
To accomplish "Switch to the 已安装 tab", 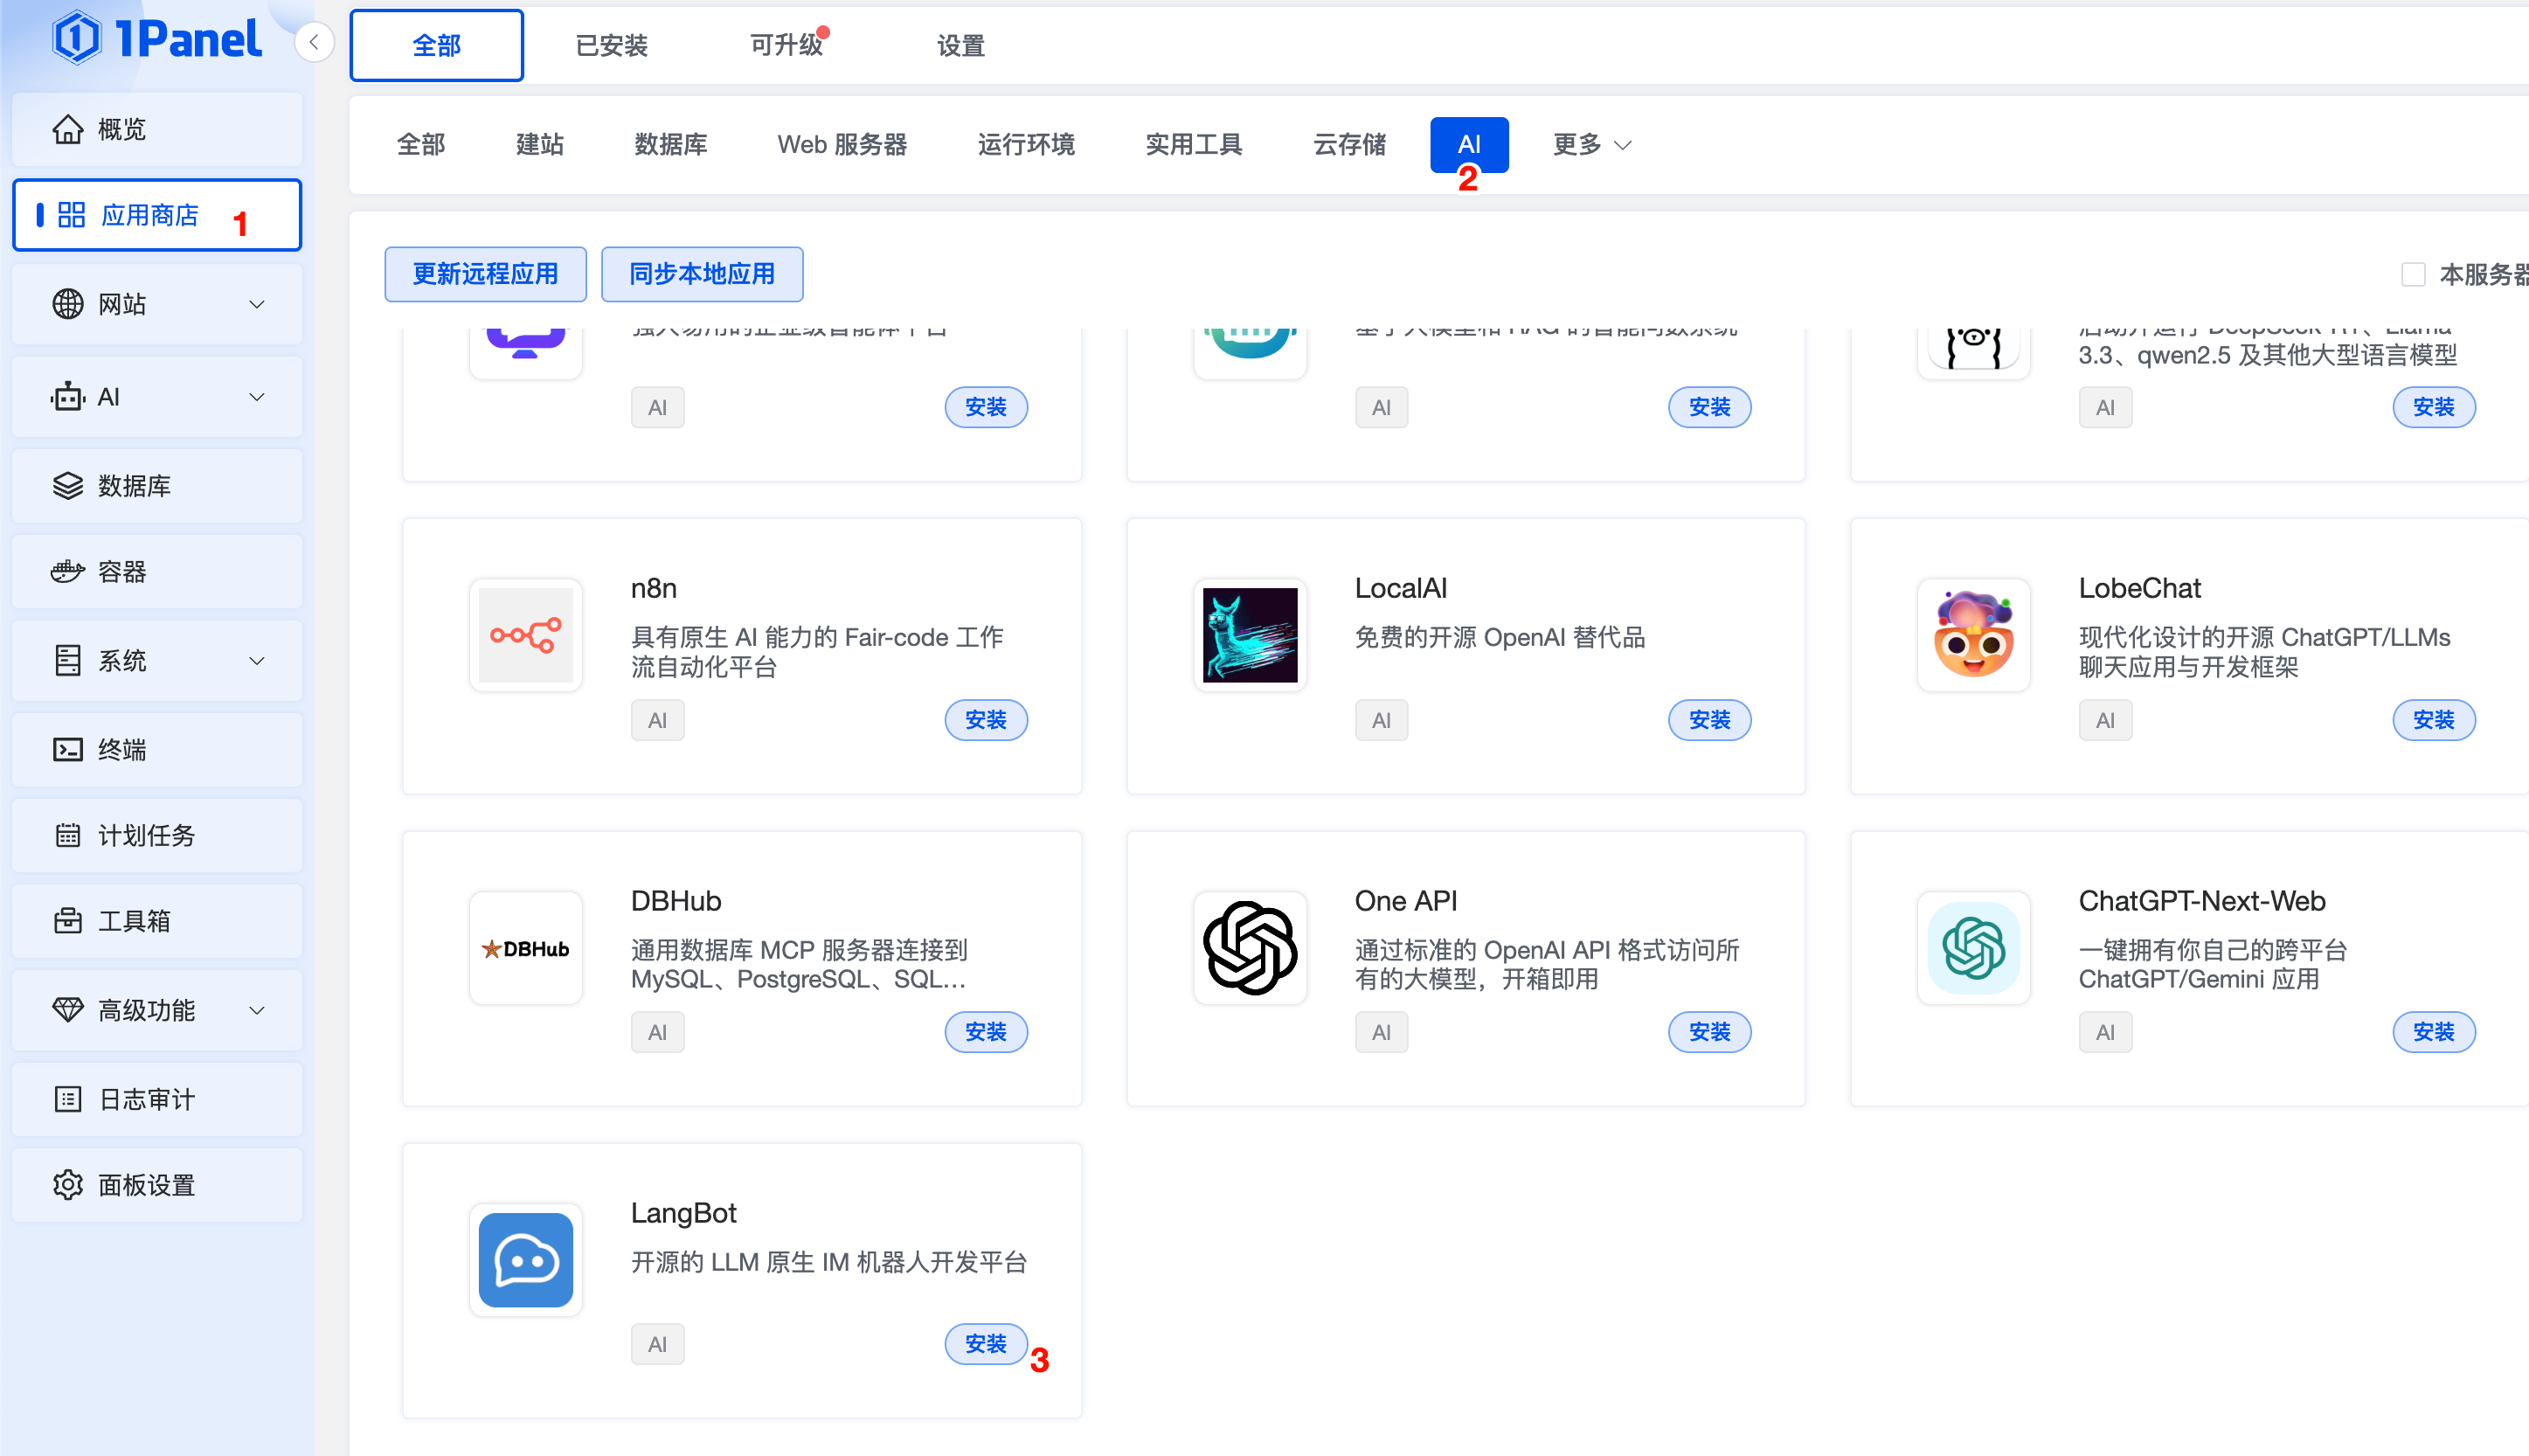I will tap(612, 45).
